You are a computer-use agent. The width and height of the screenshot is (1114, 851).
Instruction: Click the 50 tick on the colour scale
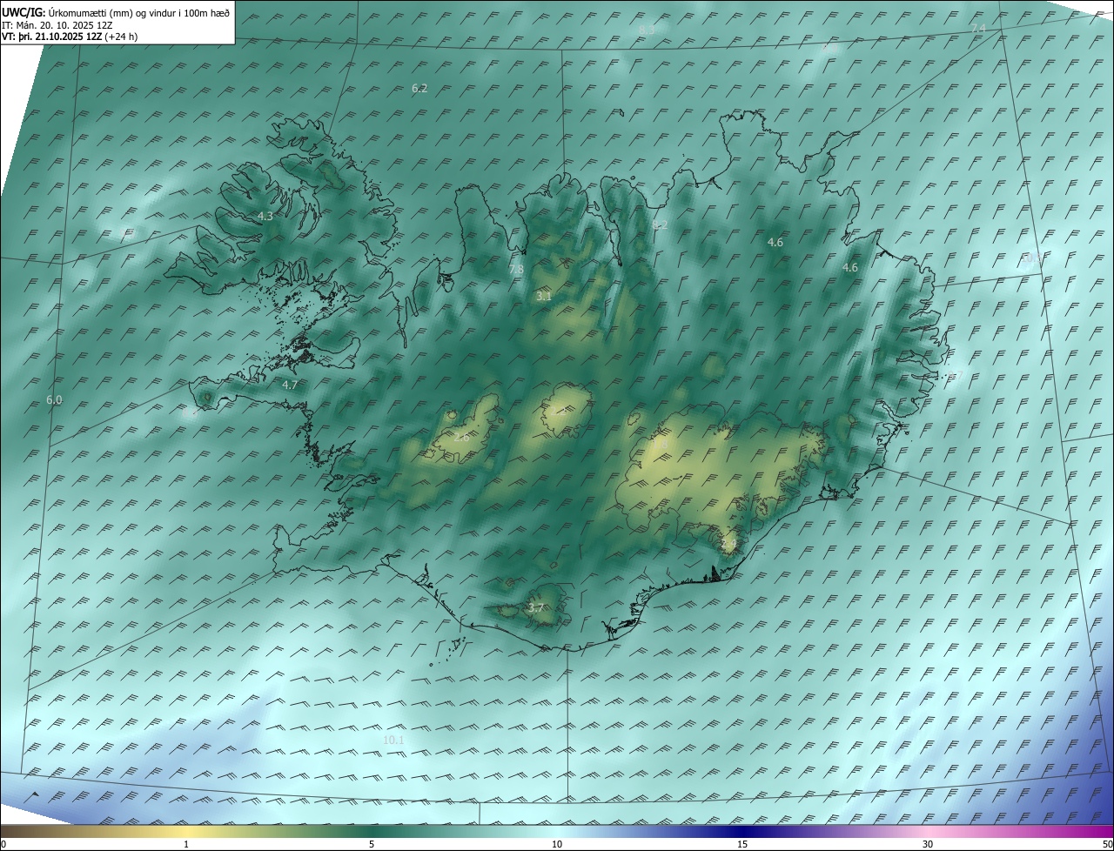(1107, 845)
